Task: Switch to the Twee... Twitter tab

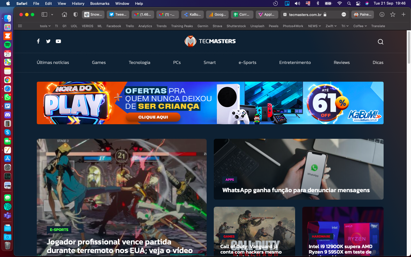Action: 118,14
